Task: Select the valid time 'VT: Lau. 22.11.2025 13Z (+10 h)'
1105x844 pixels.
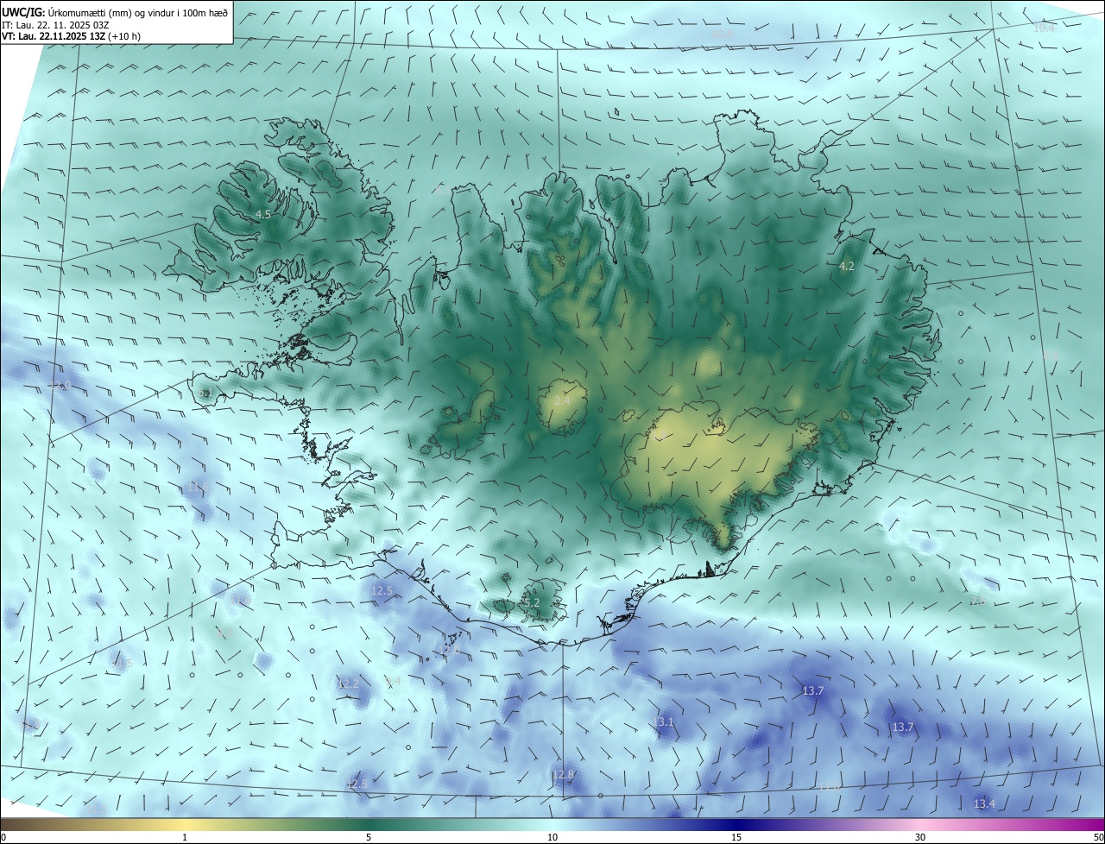Action: click(x=71, y=36)
